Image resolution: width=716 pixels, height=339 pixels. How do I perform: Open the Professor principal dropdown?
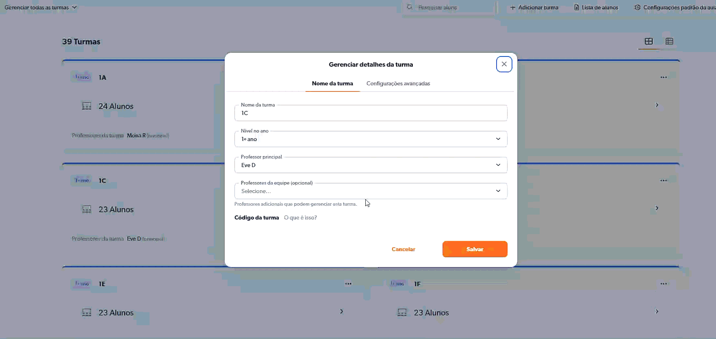click(371, 165)
